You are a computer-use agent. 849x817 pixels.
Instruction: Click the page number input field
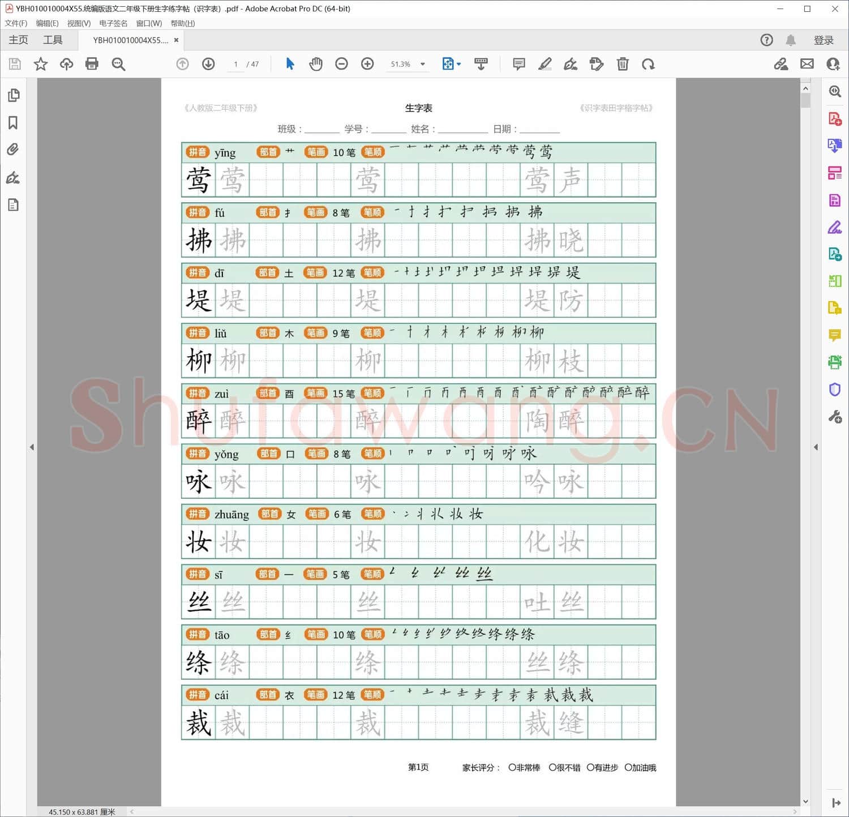pos(235,64)
